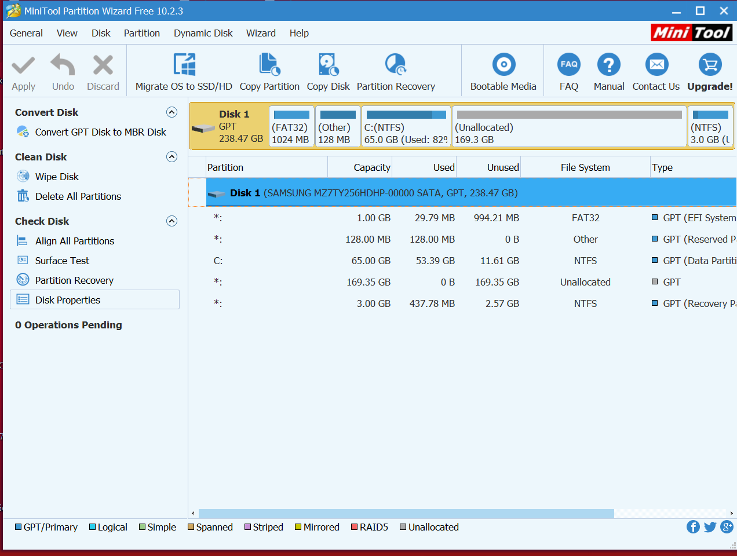Open the Twitter share icon
The image size is (737, 556).
point(710,526)
